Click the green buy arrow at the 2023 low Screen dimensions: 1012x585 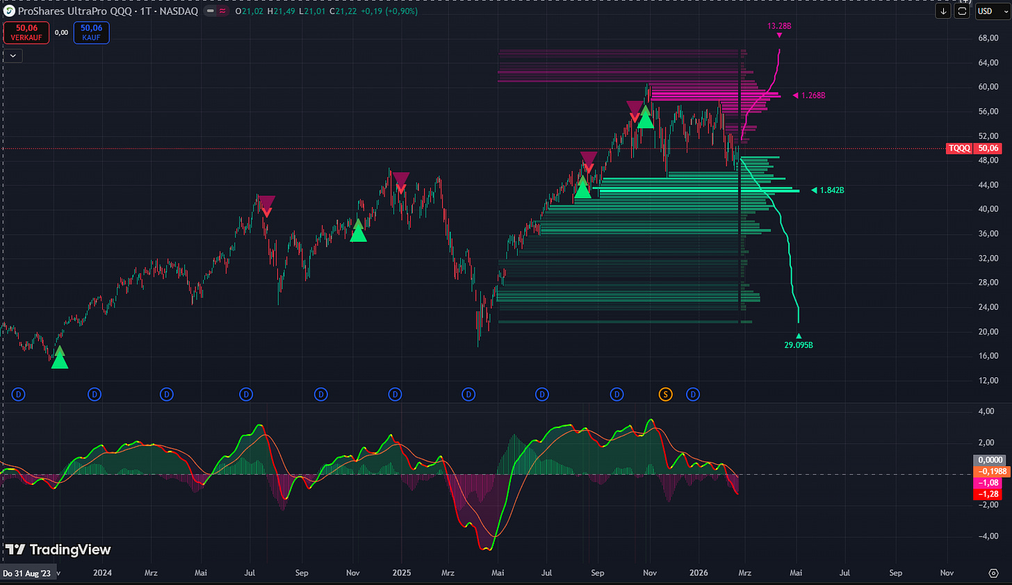coord(60,357)
